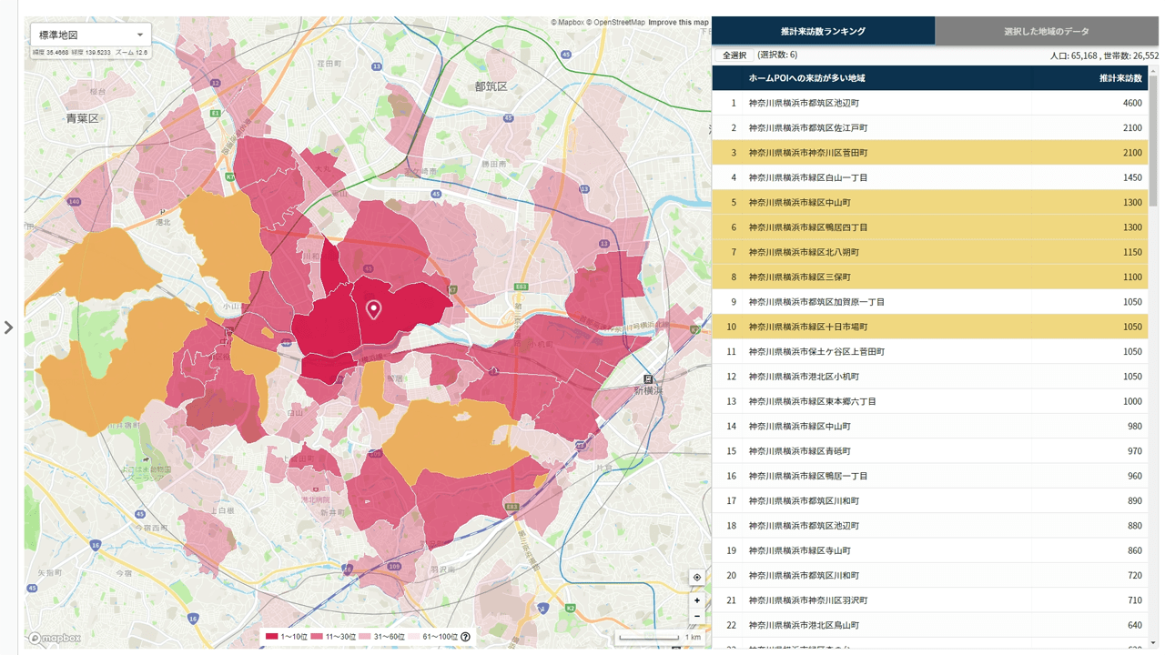1165x655 pixels.
Task: Click the legend help question mark icon
Action: point(466,637)
